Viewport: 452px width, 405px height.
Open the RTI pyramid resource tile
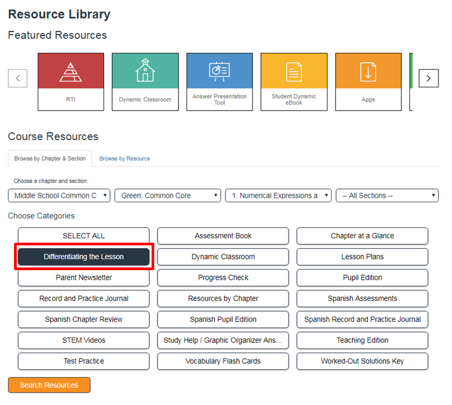[x=71, y=81]
